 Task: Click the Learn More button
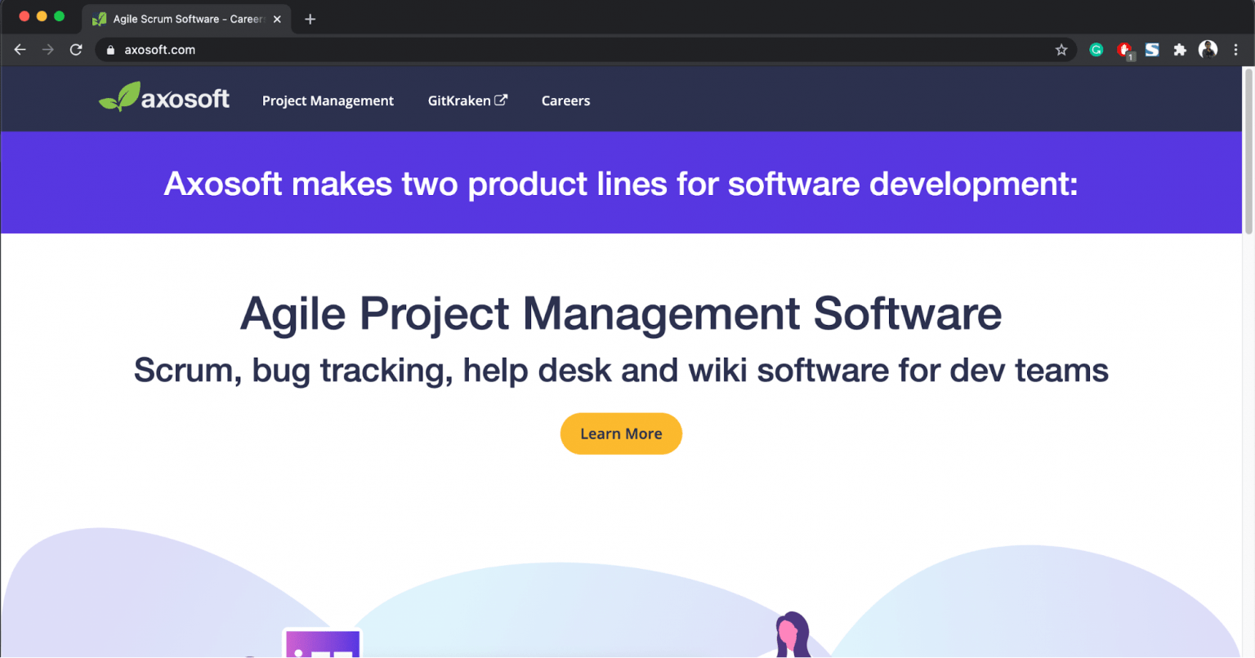coord(621,433)
